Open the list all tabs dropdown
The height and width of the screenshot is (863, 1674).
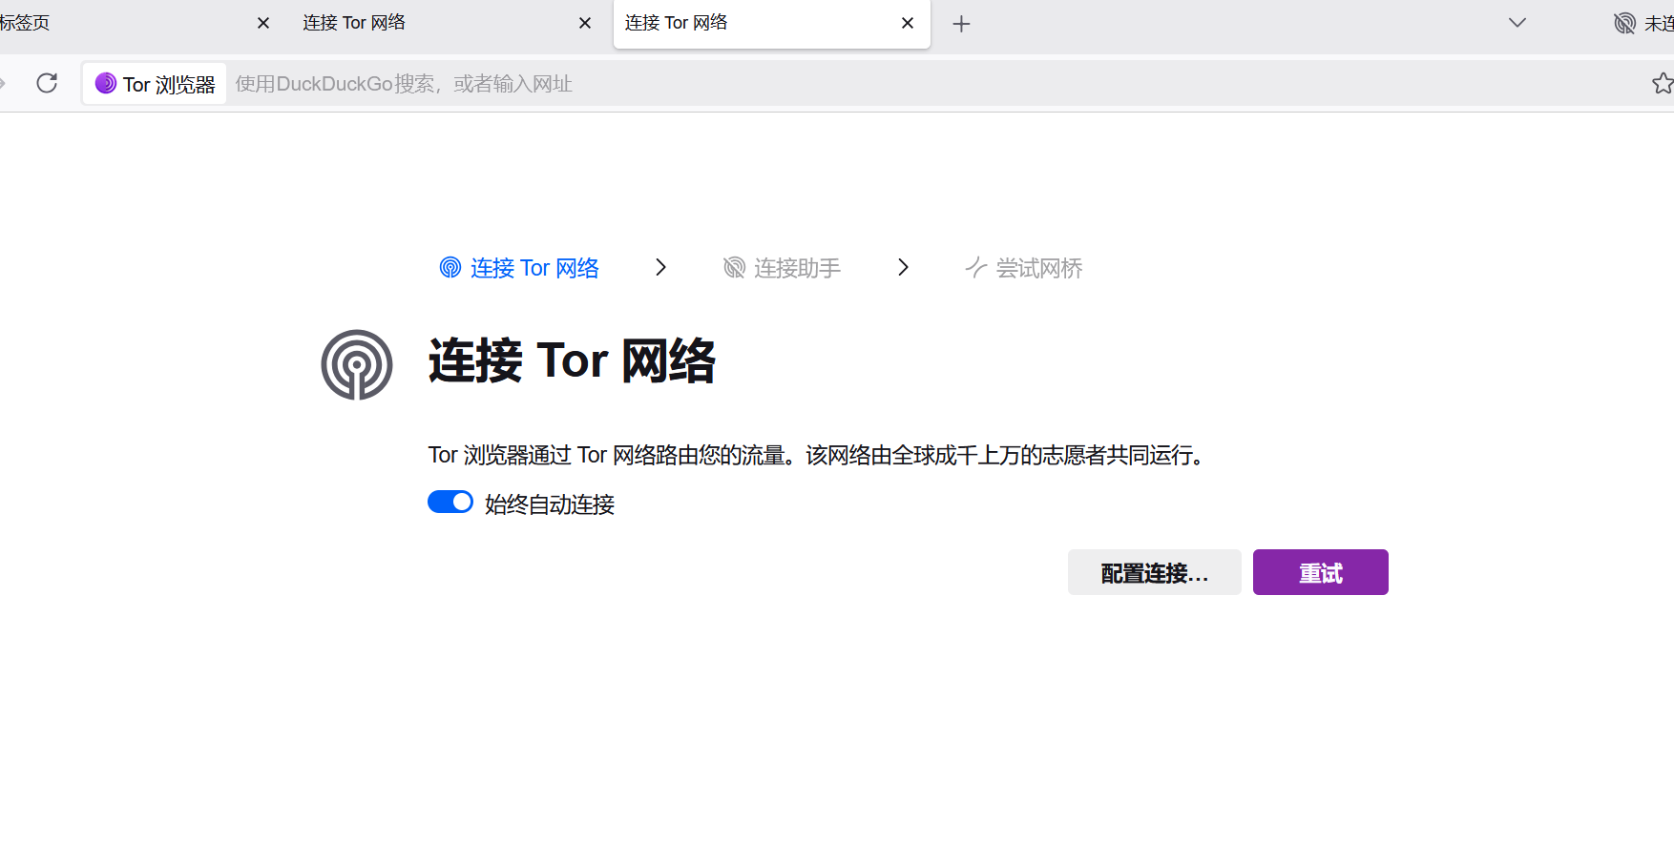coord(1517,23)
